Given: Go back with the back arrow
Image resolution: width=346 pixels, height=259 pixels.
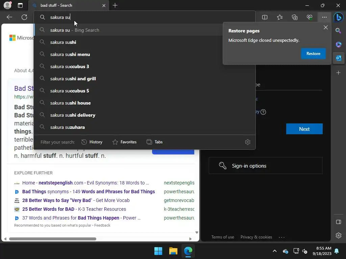Looking at the screenshot, I should (x=9, y=17).
